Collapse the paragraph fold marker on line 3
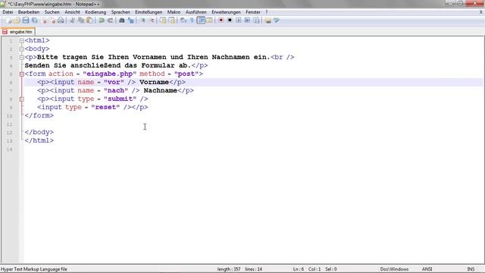The height and width of the screenshot is (273, 485). [22, 58]
